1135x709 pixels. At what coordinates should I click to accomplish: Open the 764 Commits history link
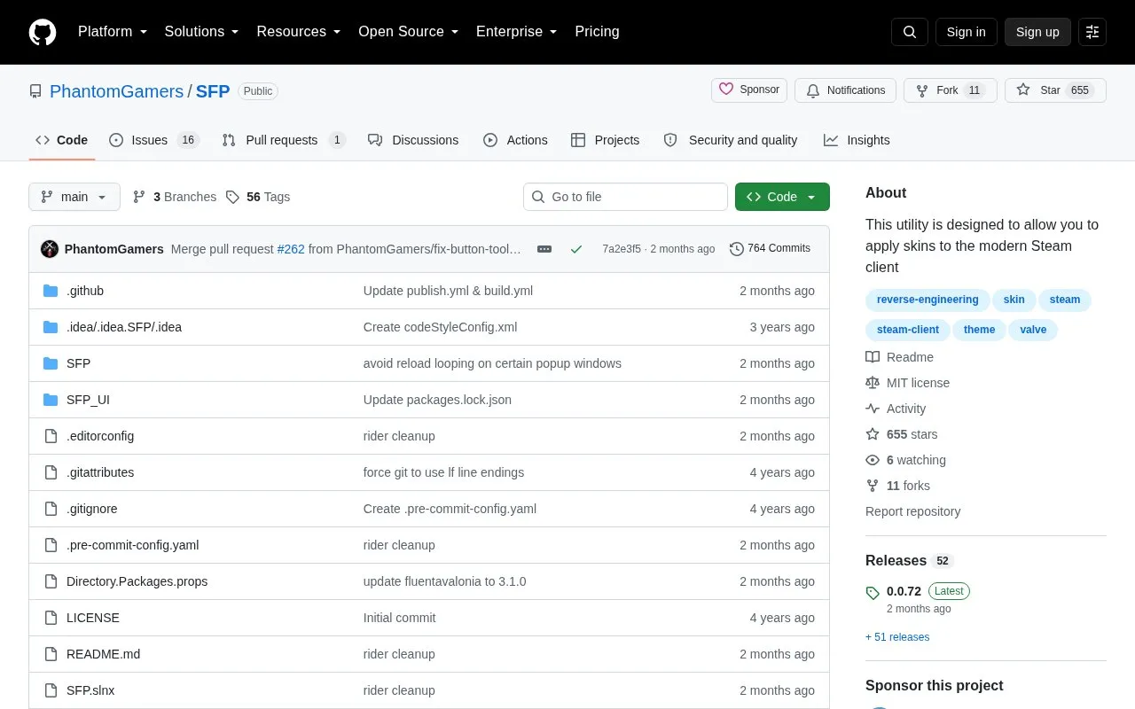tap(770, 249)
